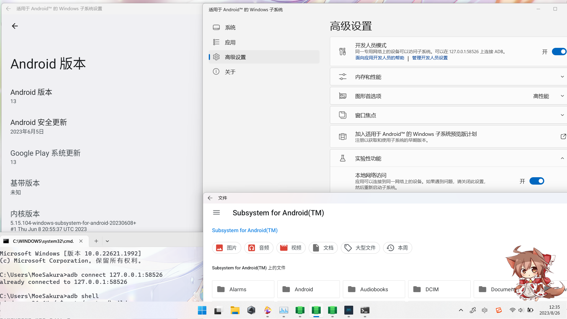This screenshot has height=319, width=567.
Task: Open Windows Terminal from taskbar
Action: click(364, 310)
